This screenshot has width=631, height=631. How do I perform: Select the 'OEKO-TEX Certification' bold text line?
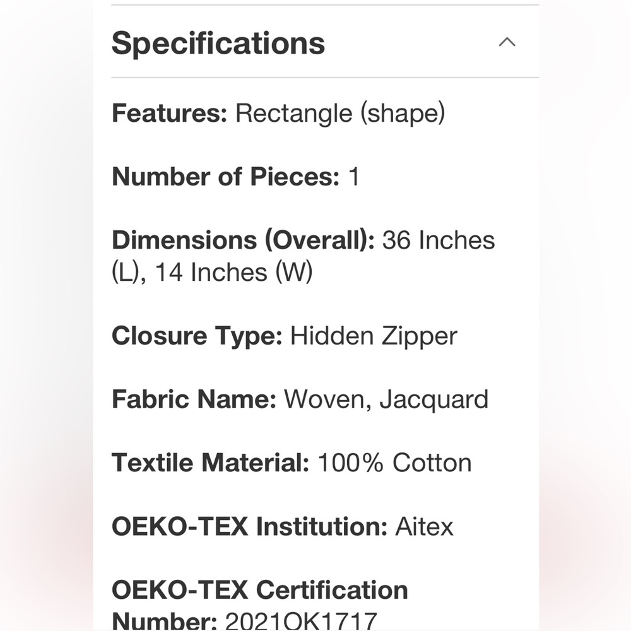260,590
